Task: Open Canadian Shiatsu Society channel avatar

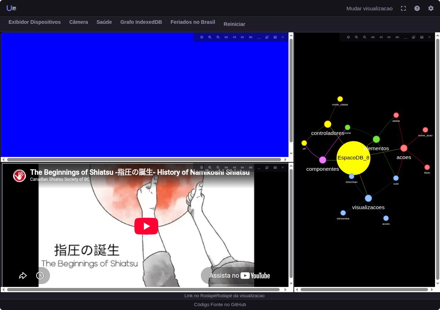Action: 20,175
